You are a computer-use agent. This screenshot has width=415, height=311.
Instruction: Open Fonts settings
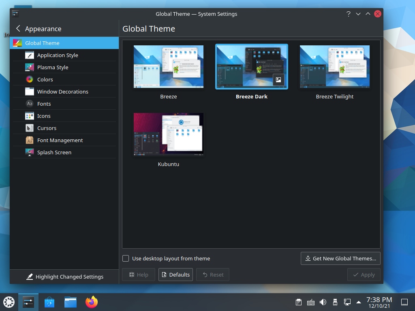tap(64, 104)
